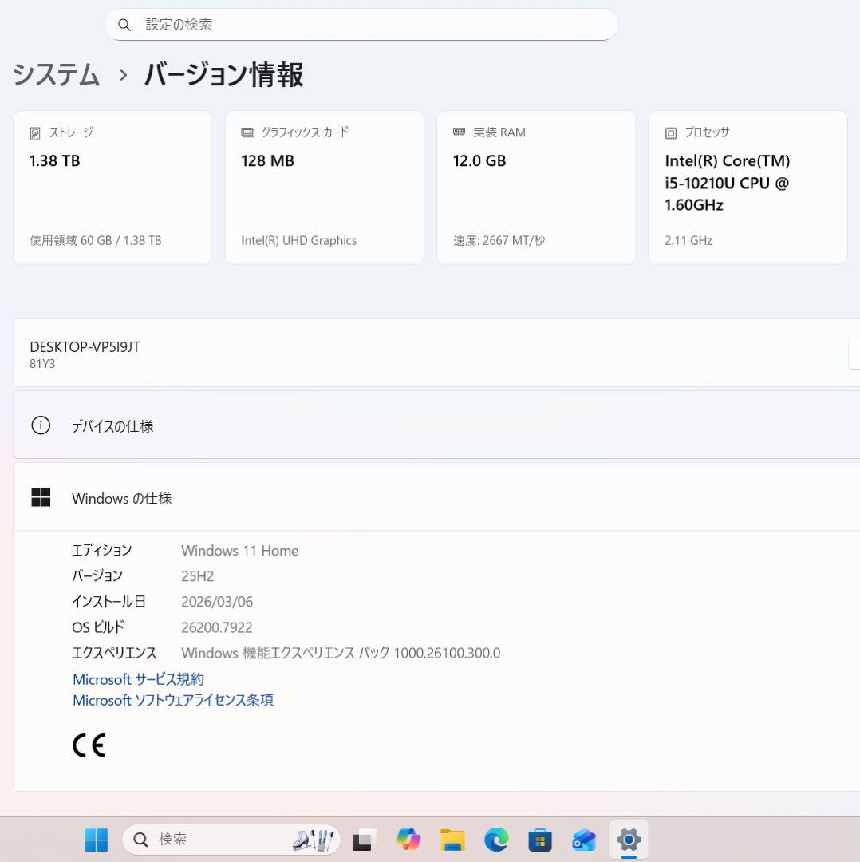The height and width of the screenshot is (862, 860).
Task: Open the ストレージ 1.38 TB card
Action: pos(112,188)
